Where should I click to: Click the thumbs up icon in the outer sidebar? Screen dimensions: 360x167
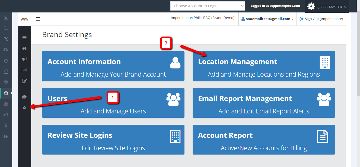[6, 61]
